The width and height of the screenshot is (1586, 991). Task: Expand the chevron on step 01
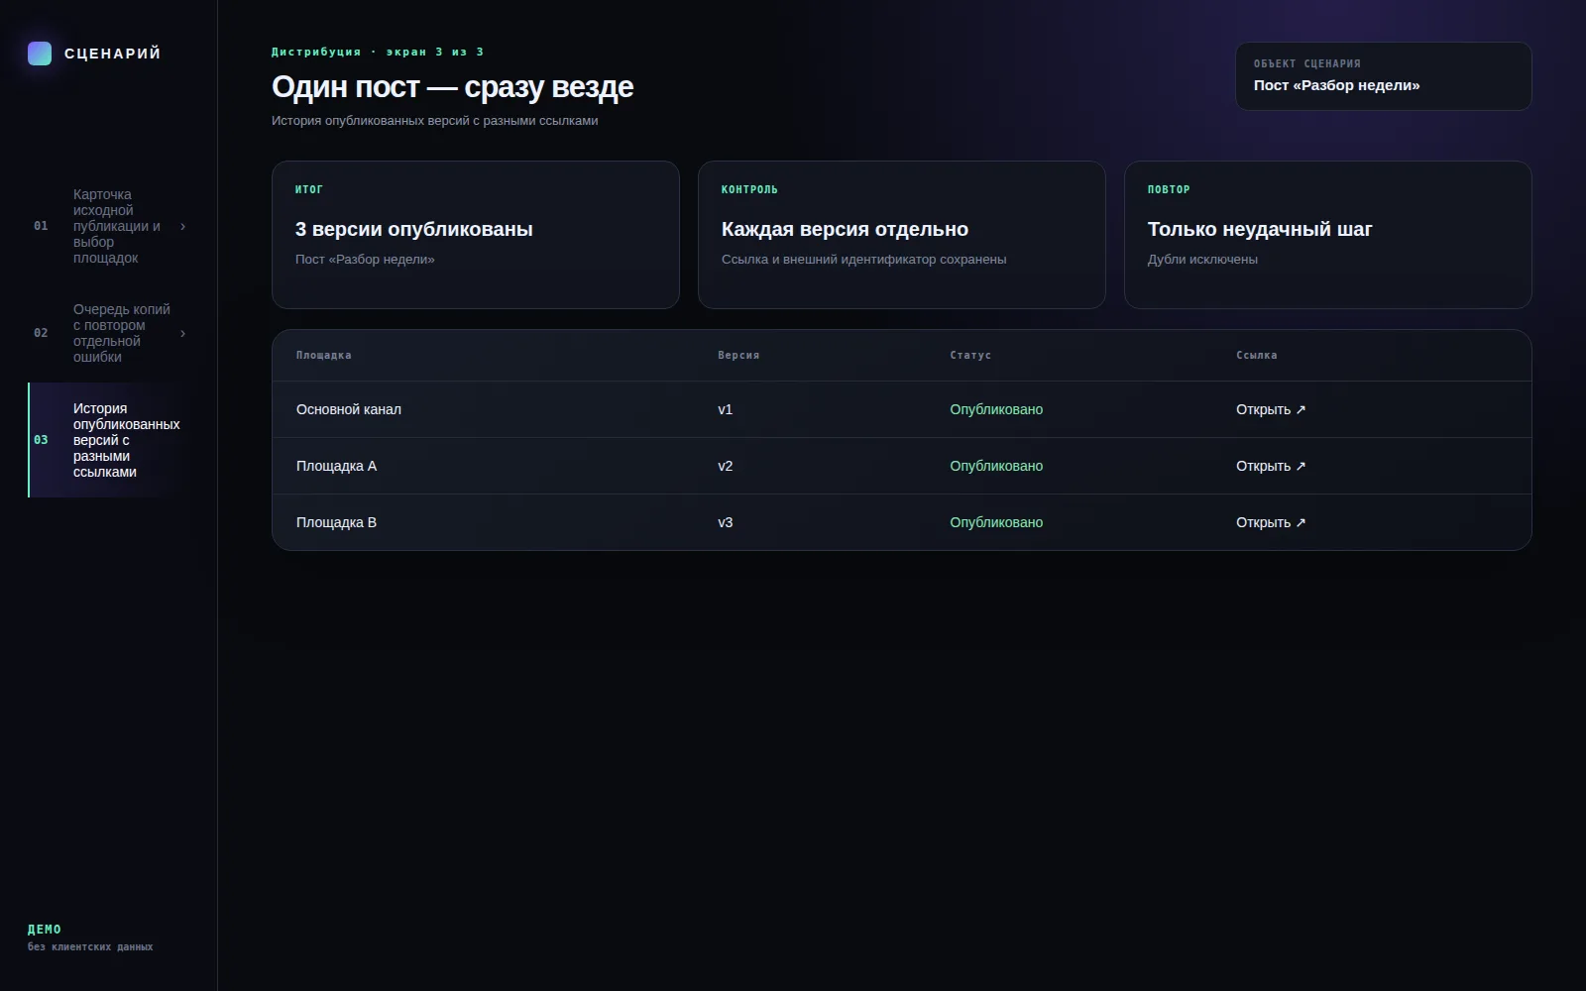tap(182, 226)
